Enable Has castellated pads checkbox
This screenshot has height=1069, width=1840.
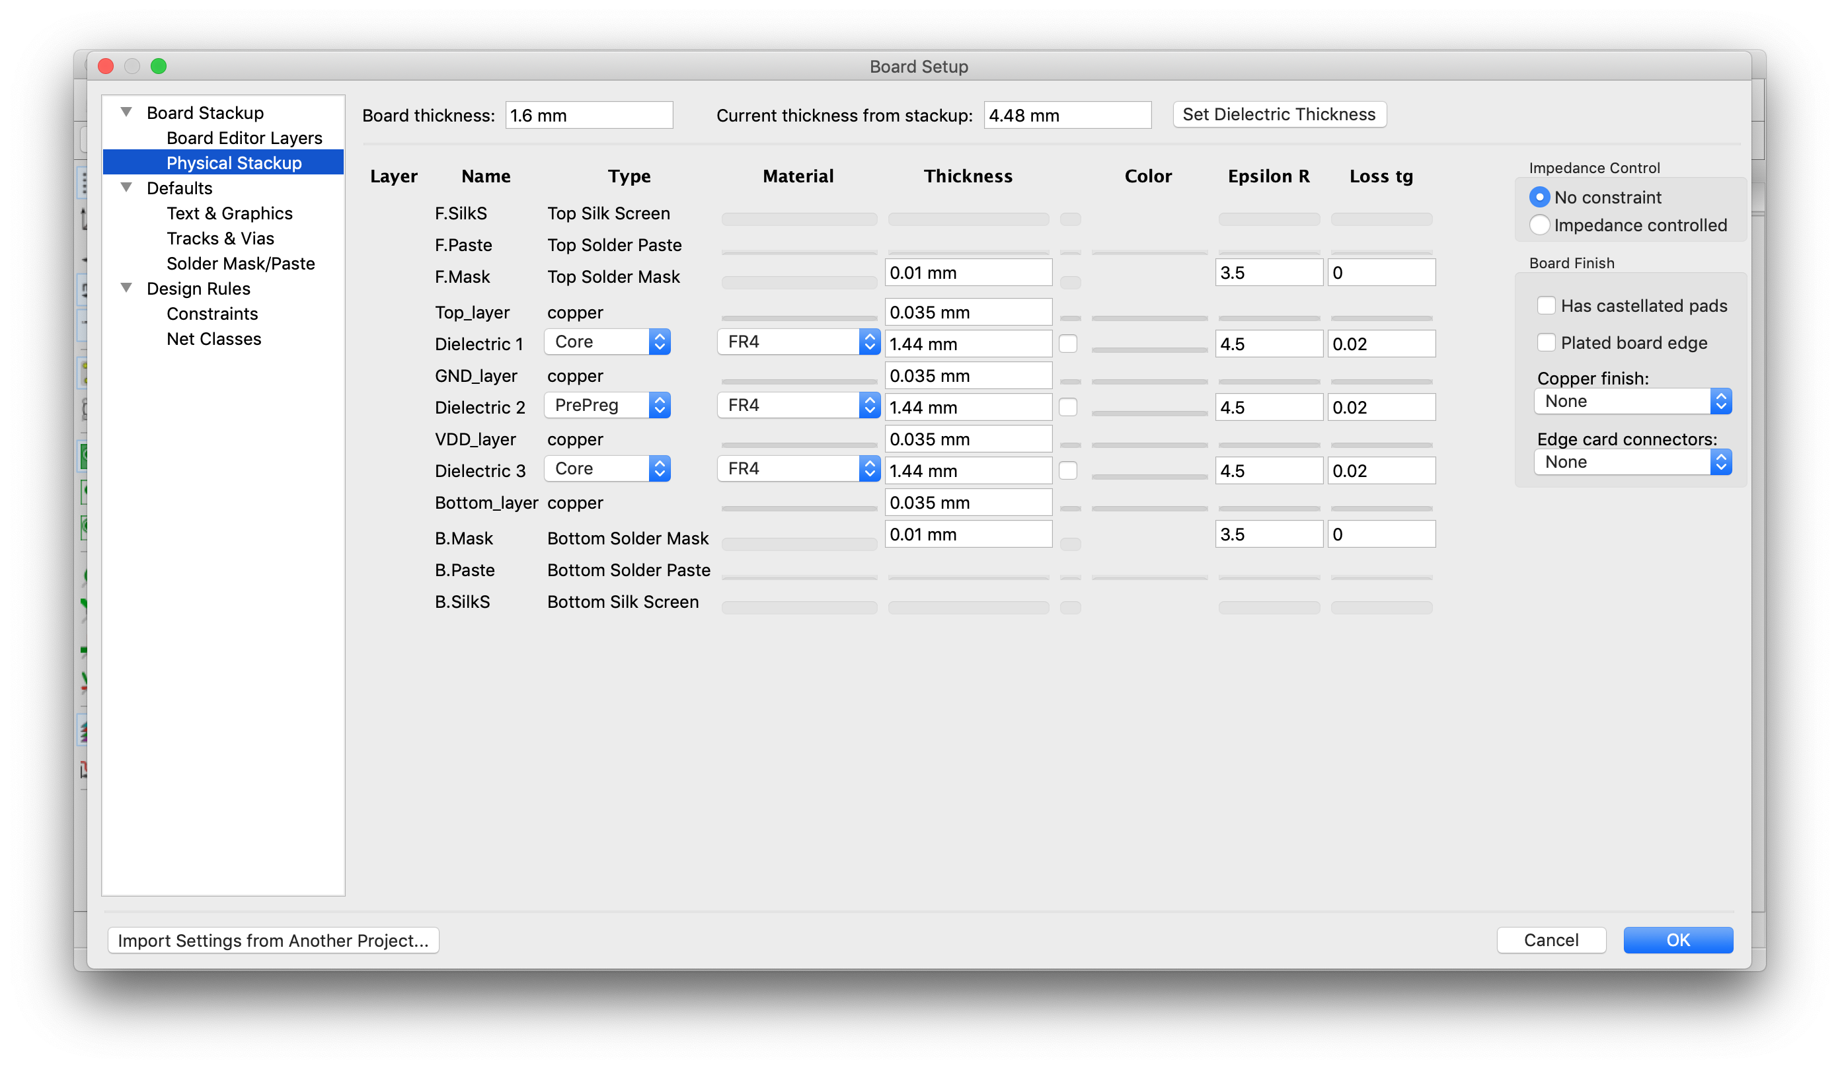(1546, 306)
